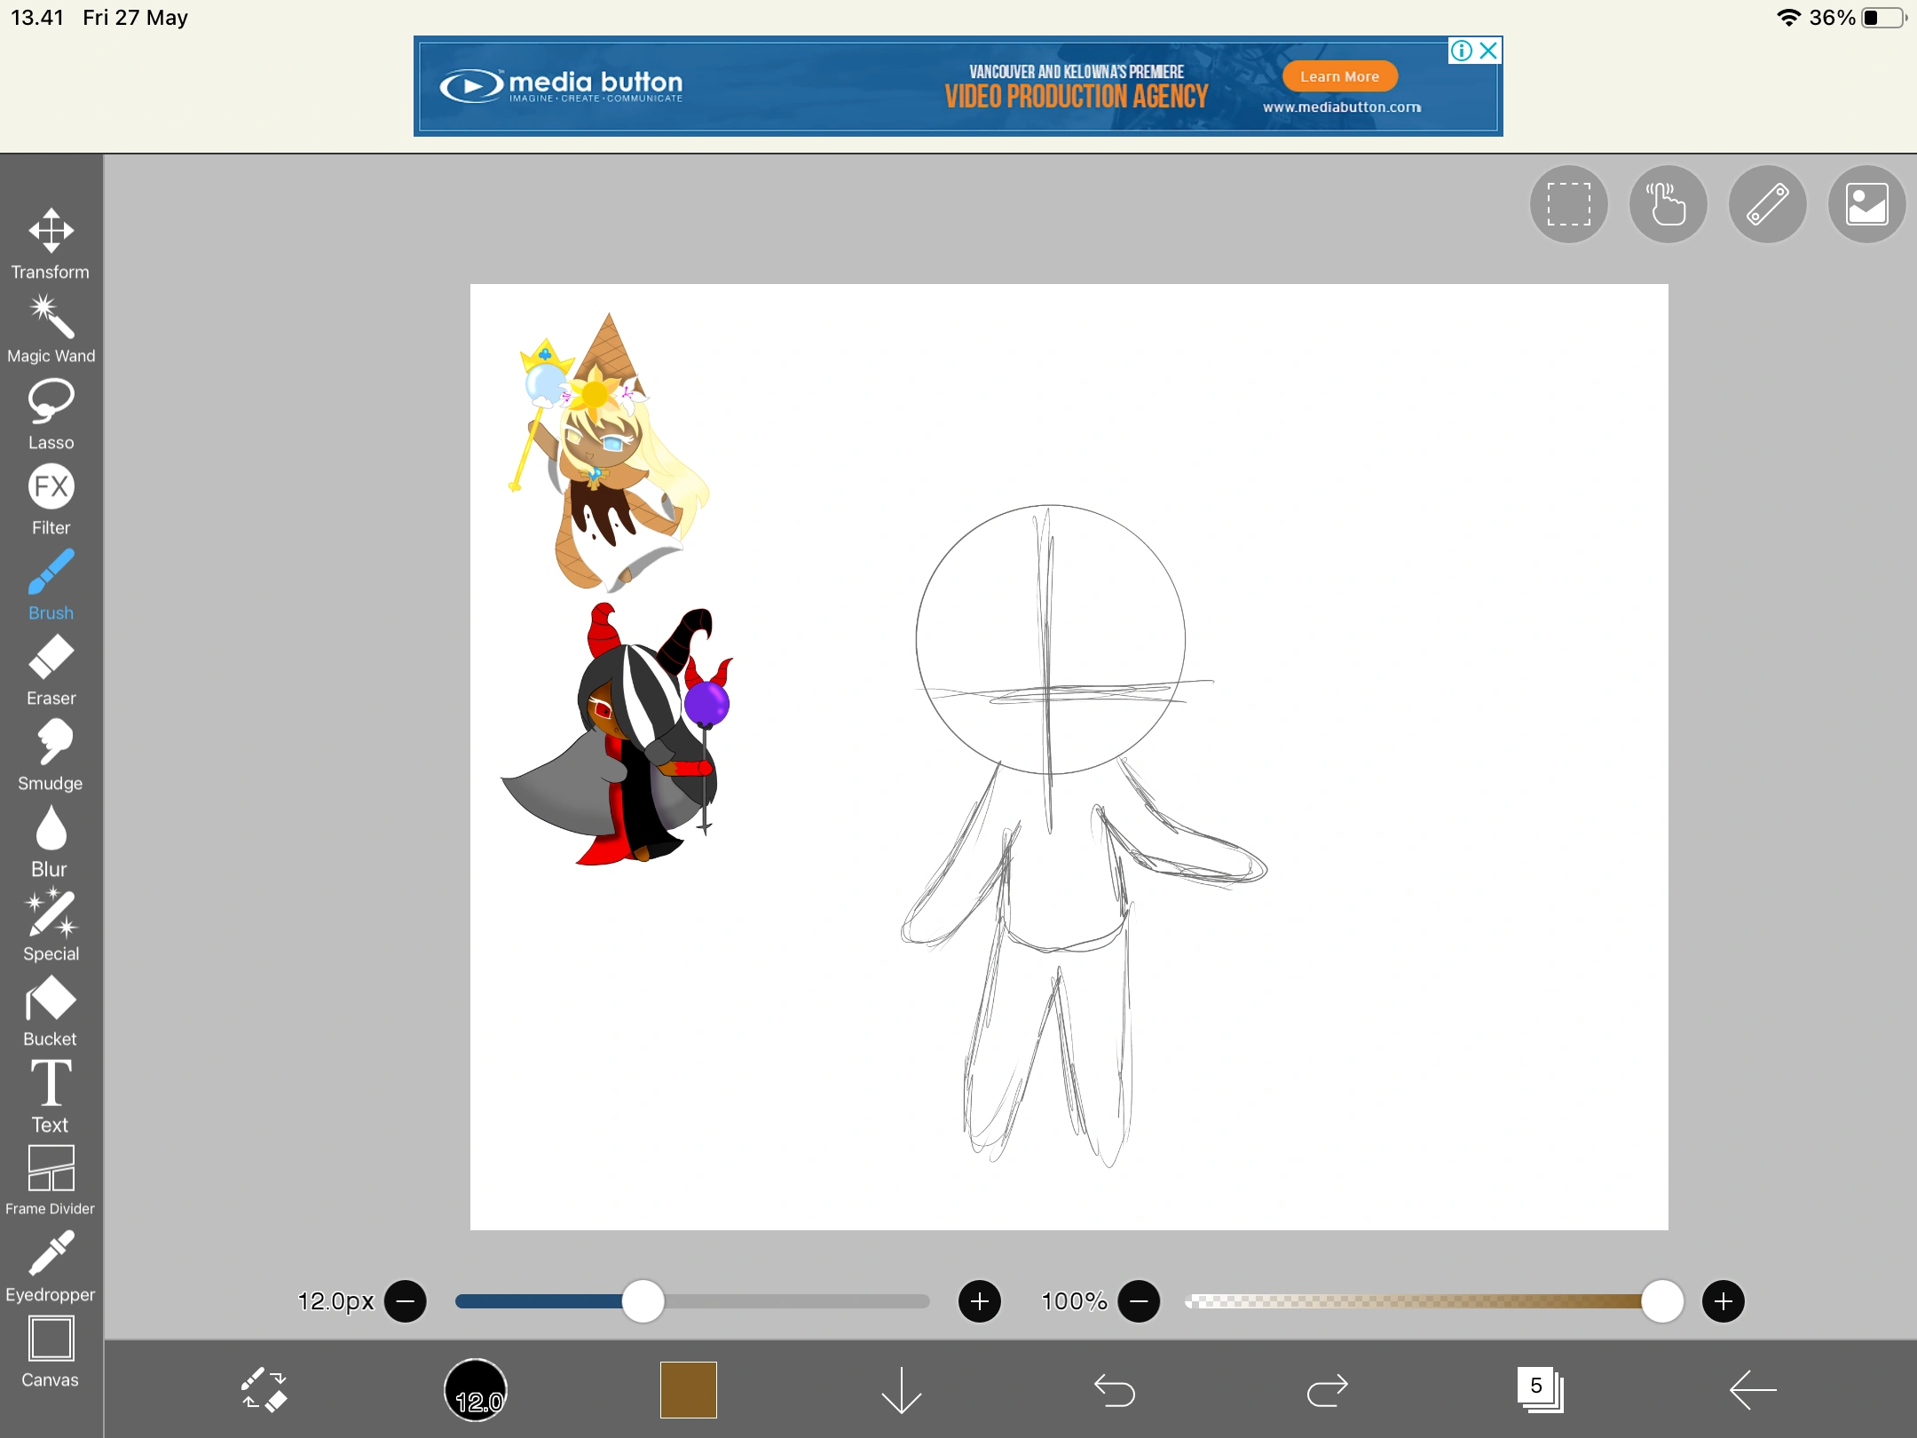Open the Layers panel showing 5 layers
The height and width of the screenshot is (1438, 1917).
click(x=1541, y=1390)
